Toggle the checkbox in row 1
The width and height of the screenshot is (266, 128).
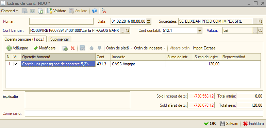[x=16, y=64]
